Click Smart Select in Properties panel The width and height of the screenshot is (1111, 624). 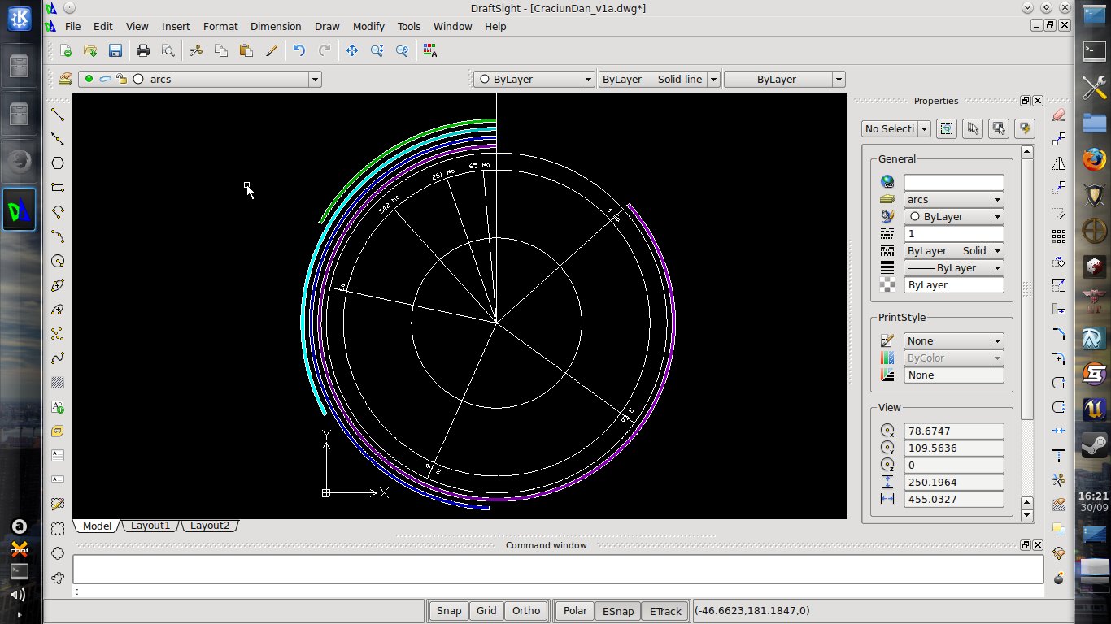pos(1025,128)
